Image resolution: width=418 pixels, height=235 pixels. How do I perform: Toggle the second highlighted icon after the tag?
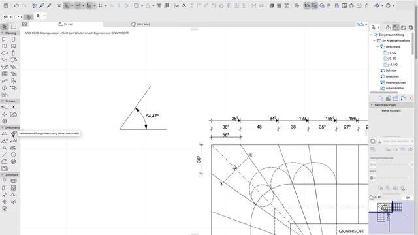(315, 5)
